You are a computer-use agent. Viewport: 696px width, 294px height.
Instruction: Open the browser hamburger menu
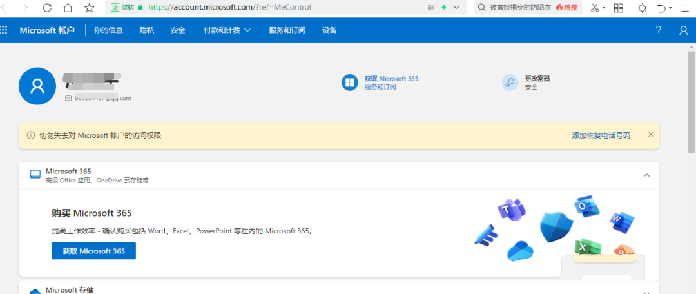pyautogui.click(x=685, y=8)
